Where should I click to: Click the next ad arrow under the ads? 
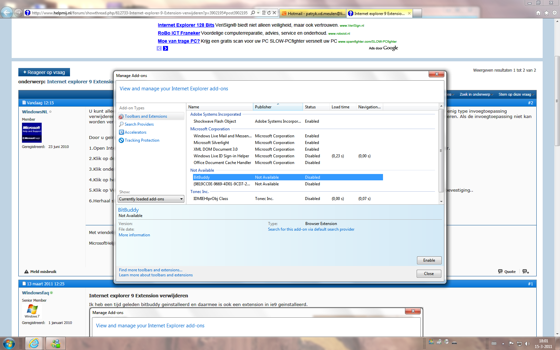(165, 48)
